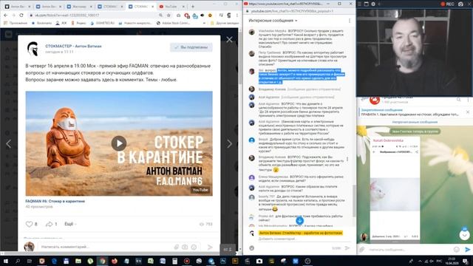Viewport: 473px width, 266px height.
Task: Toggle the REC recording button
Action: [x=448, y=4]
